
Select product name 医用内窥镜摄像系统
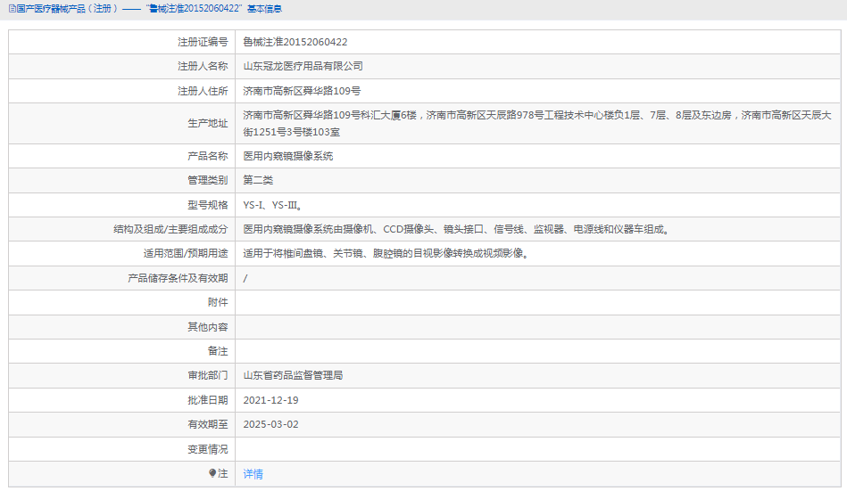pos(288,157)
